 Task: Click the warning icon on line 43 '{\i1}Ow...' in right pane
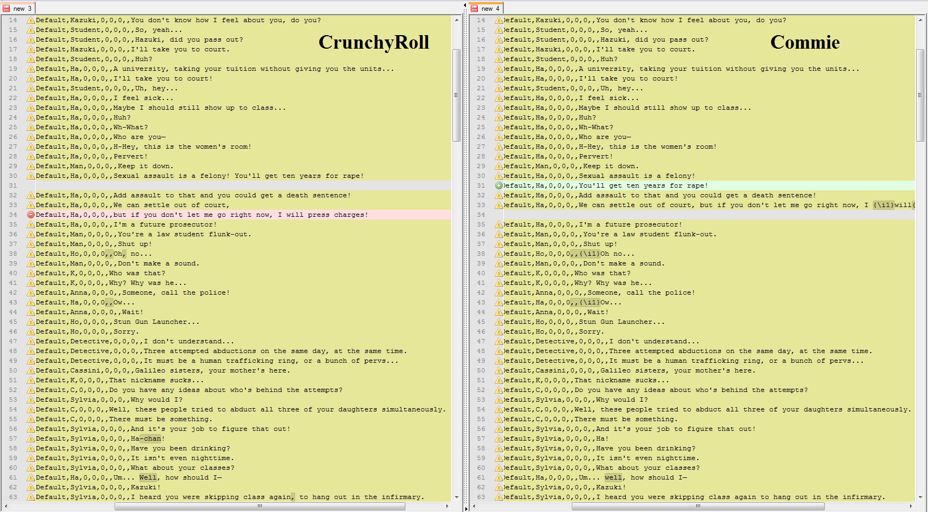click(x=499, y=302)
